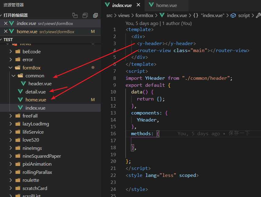The height and width of the screenshot is (197, 261).
Task: Expand the beEcode folder
Action: [11, 51]
